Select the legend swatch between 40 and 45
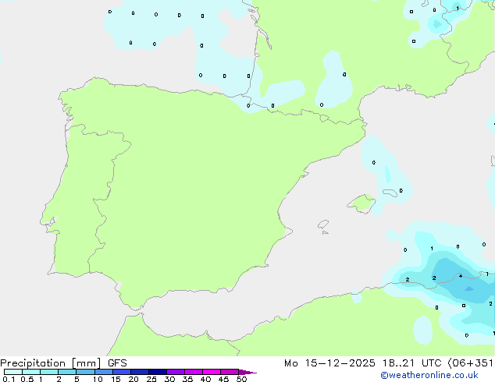 coord(212,372)
